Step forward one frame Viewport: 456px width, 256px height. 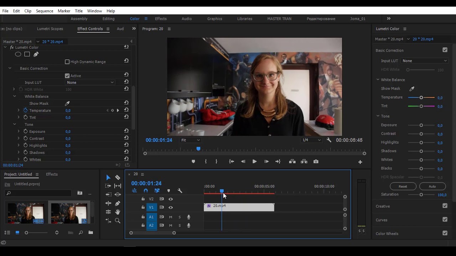click(x=266, y=161)
